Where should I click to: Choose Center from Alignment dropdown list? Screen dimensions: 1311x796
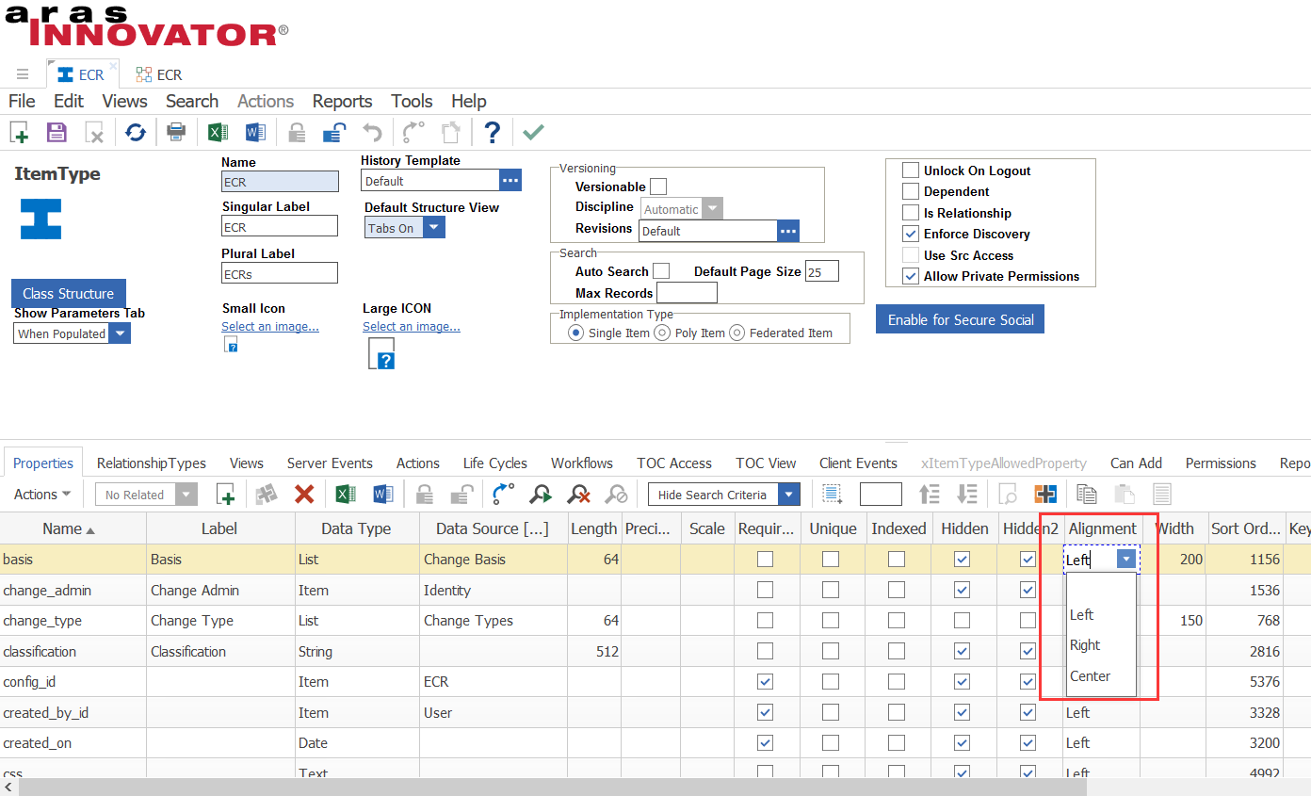tap(1090, 676)
